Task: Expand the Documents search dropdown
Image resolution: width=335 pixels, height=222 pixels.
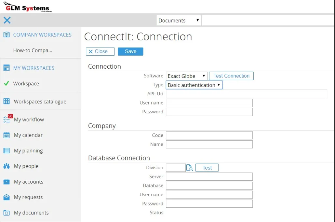Action: [179, 21]
